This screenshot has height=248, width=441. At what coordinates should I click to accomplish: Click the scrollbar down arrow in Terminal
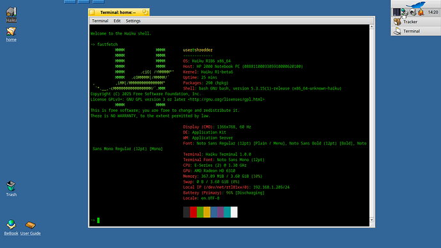[371, 220]
